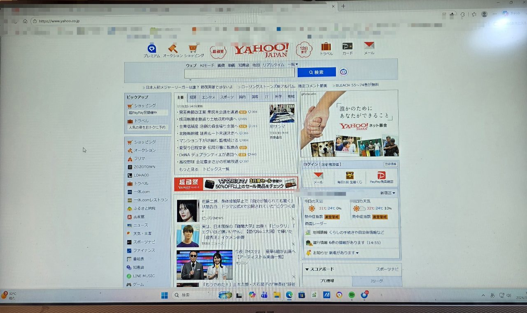Click the ふるさと納税 icon in the sidebar
Screen dimensions: 527x313
[x=129, y=209]
